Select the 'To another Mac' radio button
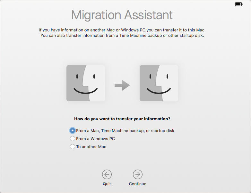The height and width of the screenshot is (193, 251). click(72, 147)
